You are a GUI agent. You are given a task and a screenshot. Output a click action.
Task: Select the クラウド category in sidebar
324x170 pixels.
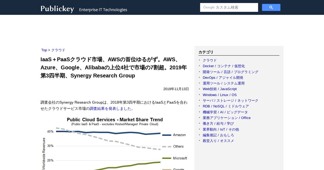tap(210, 60)
